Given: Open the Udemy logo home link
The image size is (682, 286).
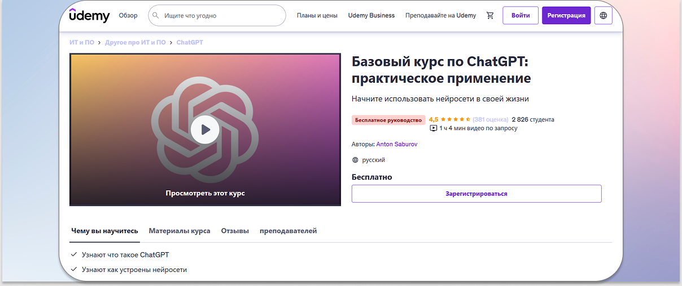Looking at the screenshot, I should 89,15.
